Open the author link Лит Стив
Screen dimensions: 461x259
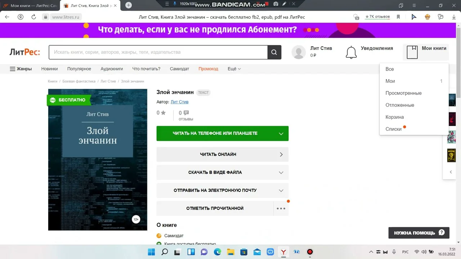pos(179,102)
